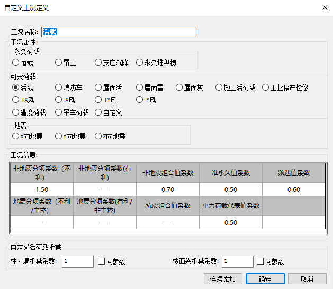Screen dimensions: 333x289
Task: Select 吊车荷载 load option
Action: click(x=59, y=112)
